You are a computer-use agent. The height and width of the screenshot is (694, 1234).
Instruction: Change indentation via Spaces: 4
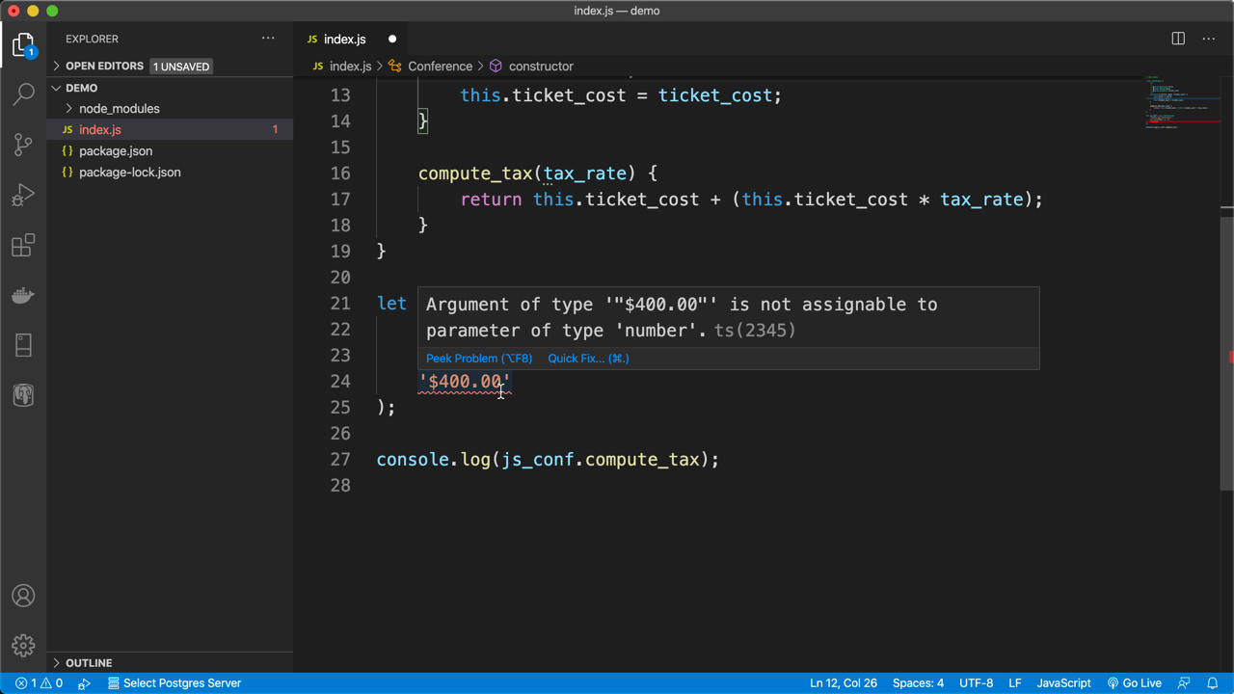918,683
